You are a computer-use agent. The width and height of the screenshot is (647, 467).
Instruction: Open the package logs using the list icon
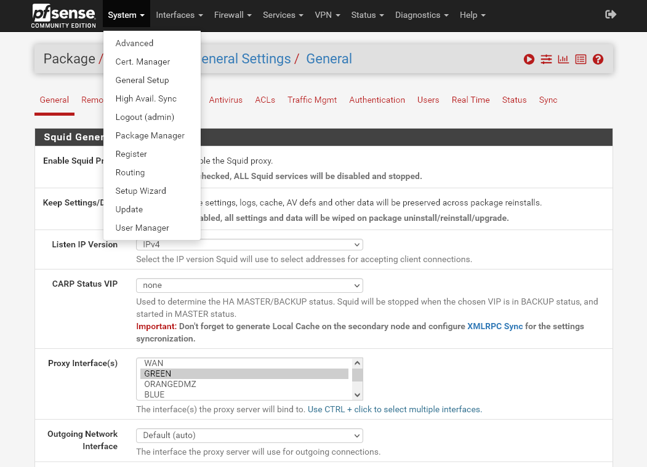(581, 59)
